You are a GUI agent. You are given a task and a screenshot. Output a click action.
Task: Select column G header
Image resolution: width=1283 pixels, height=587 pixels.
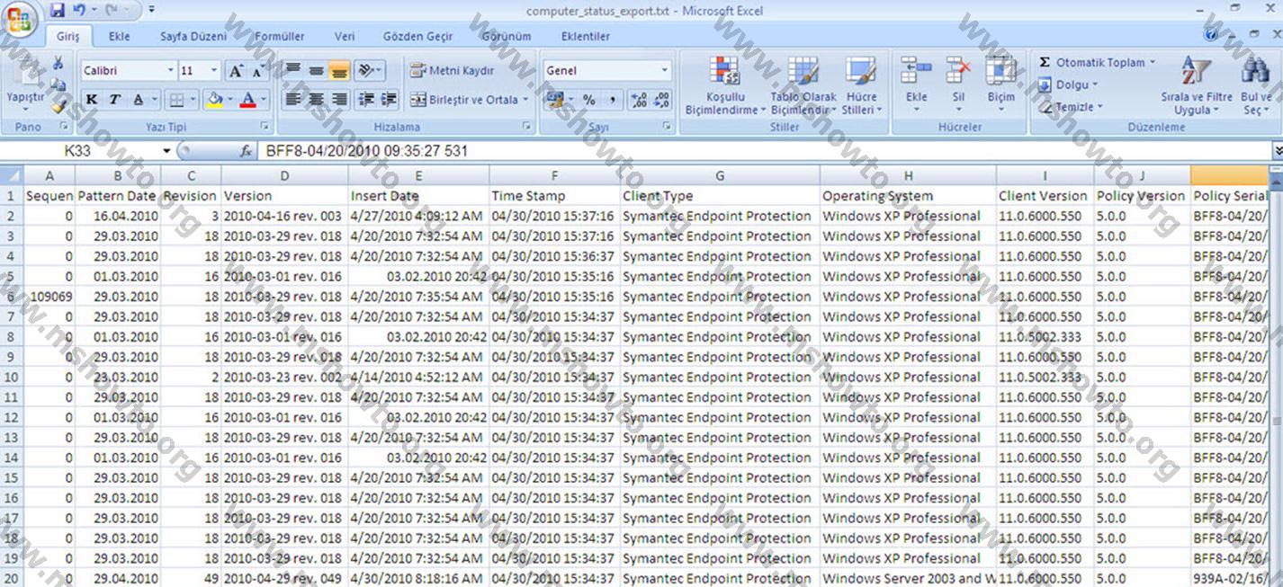(x=720, y=175)
